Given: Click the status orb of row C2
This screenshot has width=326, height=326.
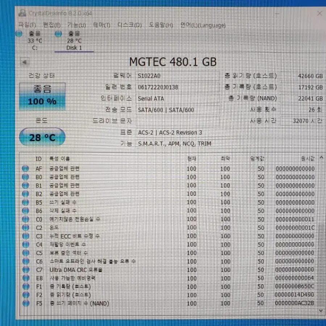Looking at the screenshot, I should click(26, 228).
